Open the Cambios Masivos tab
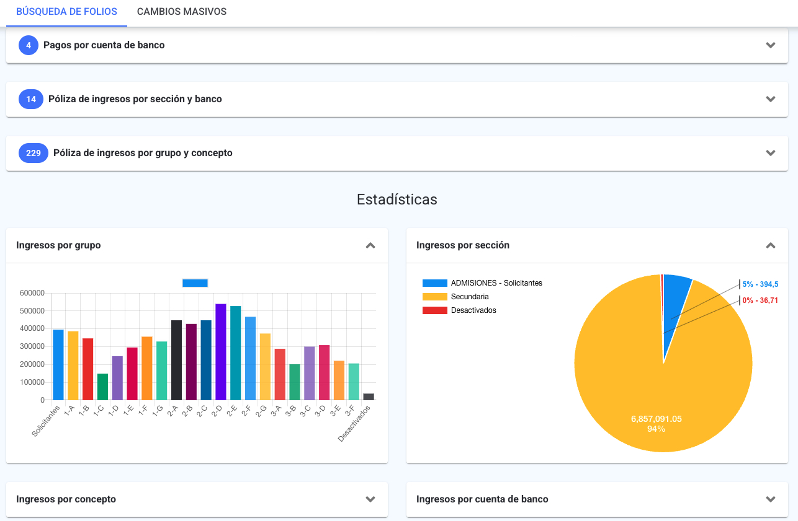Image resolution: width=798 pixels, height=521 pixels. pos(181,12)
